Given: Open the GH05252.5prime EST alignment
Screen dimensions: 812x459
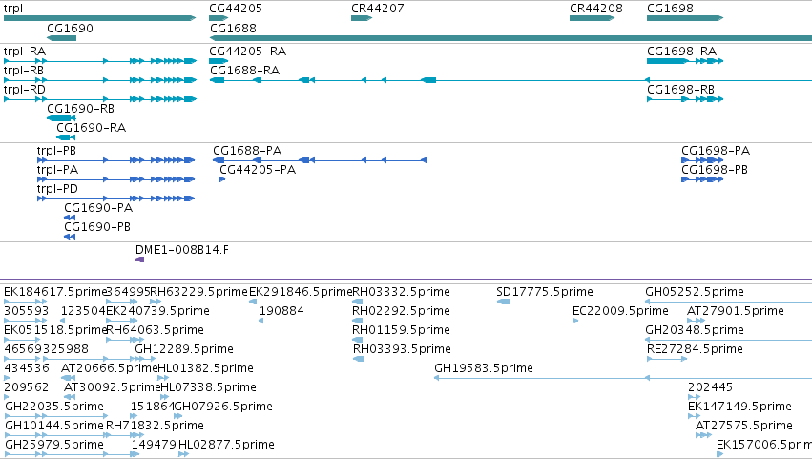Looking at the screenshot, I should click(x=729, y=302).
